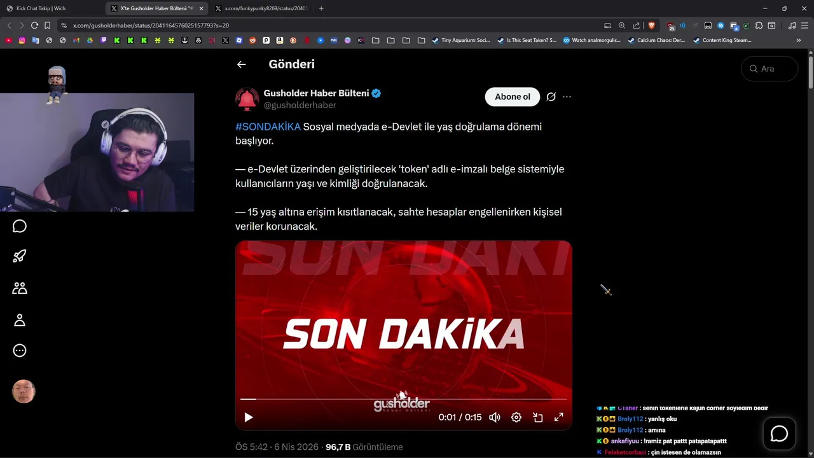
Task: Click the Brave Shields lion icon
Action: click(x=652, y=25)
